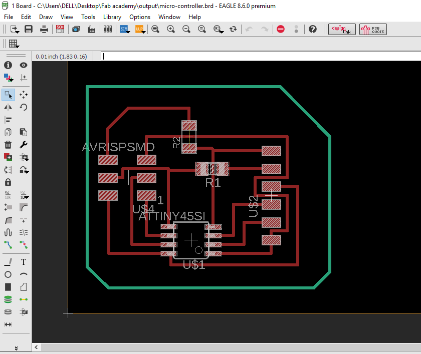This screenshot has height=354, width=421.
Task: Open the File menu
Action: tap(9, 17)
